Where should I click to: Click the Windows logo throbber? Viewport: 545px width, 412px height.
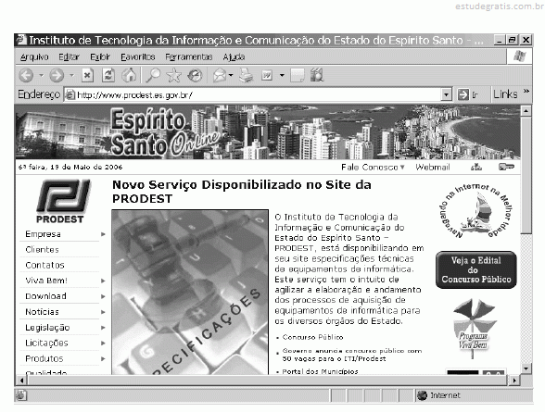tap(520, 56)
